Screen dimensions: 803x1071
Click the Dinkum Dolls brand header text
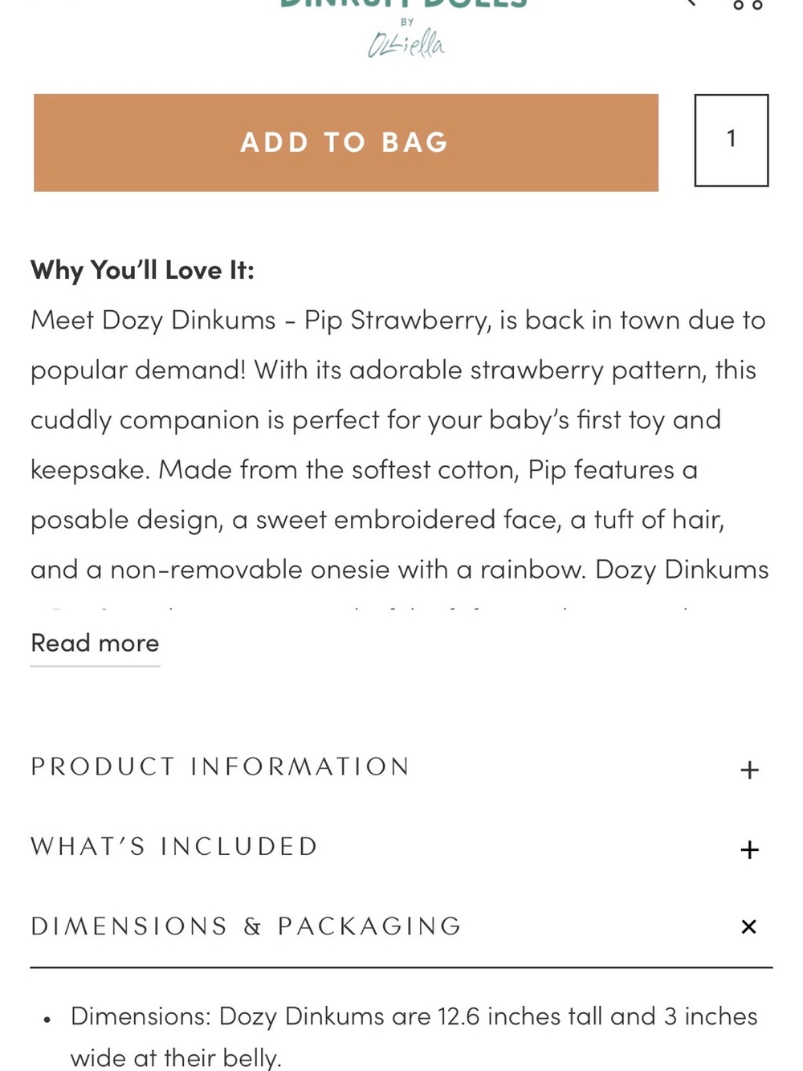(x=403, y=3)
